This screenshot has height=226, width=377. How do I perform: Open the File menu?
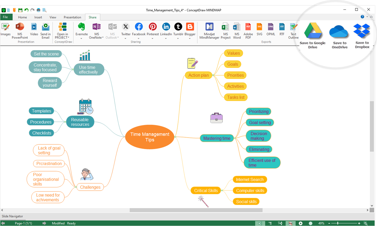pos(6,17)
